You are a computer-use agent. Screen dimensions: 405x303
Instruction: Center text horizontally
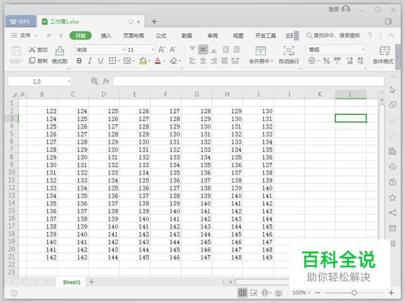203,61
